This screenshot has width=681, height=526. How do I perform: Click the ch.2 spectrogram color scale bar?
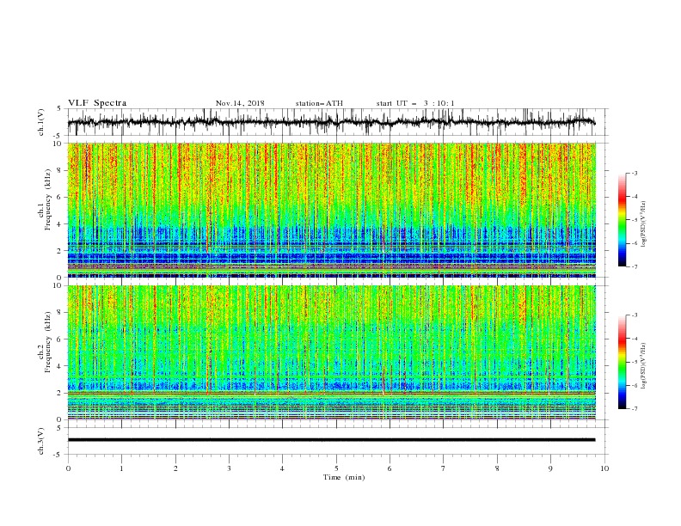tap(622, 362)
